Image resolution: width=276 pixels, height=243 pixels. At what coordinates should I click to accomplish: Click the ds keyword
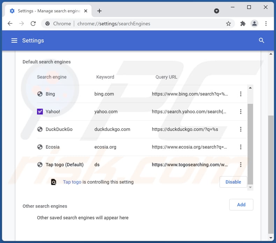(97, 165)
